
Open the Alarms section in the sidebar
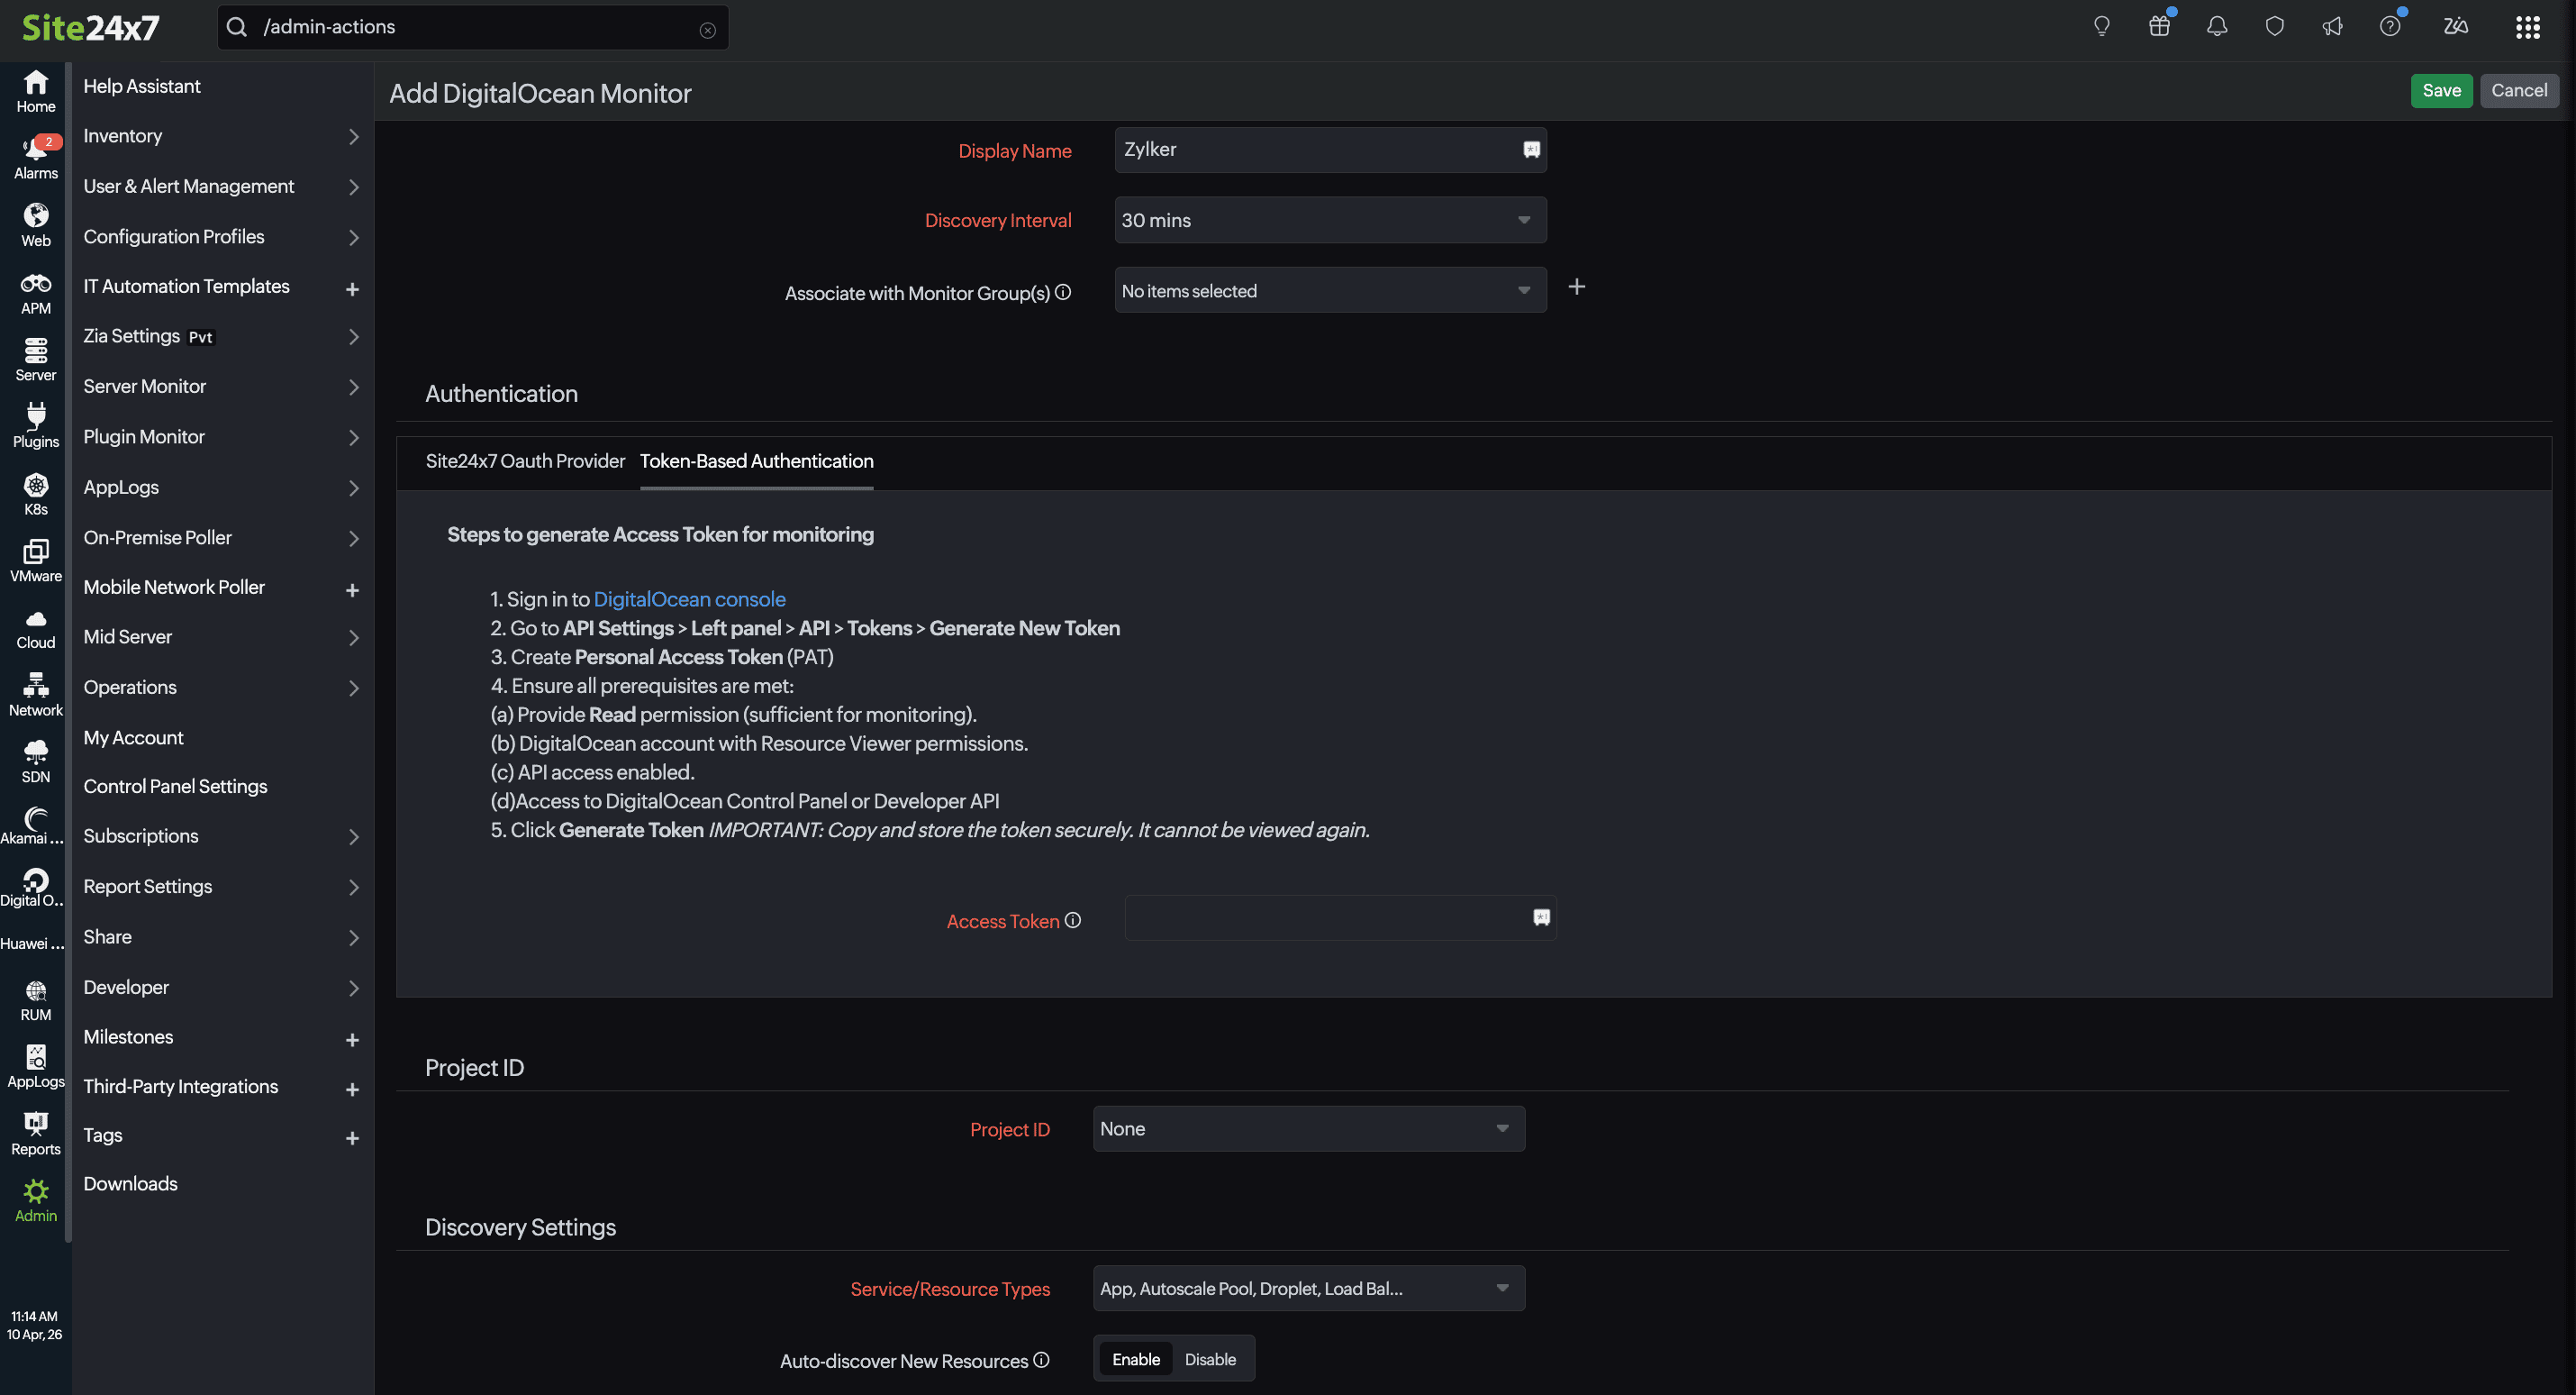click(35, 155)
